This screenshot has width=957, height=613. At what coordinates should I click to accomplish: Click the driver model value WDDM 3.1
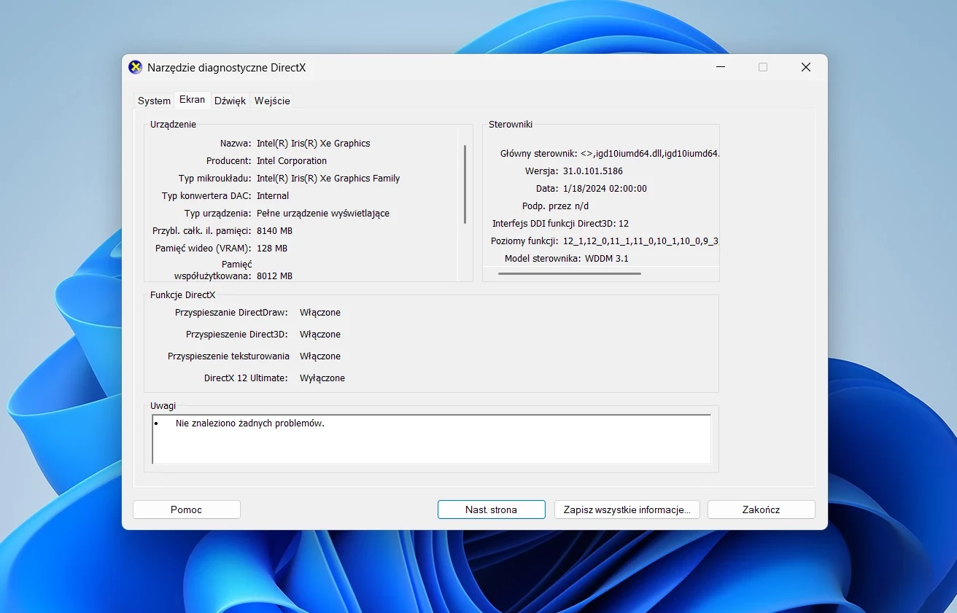pos(607,258)
